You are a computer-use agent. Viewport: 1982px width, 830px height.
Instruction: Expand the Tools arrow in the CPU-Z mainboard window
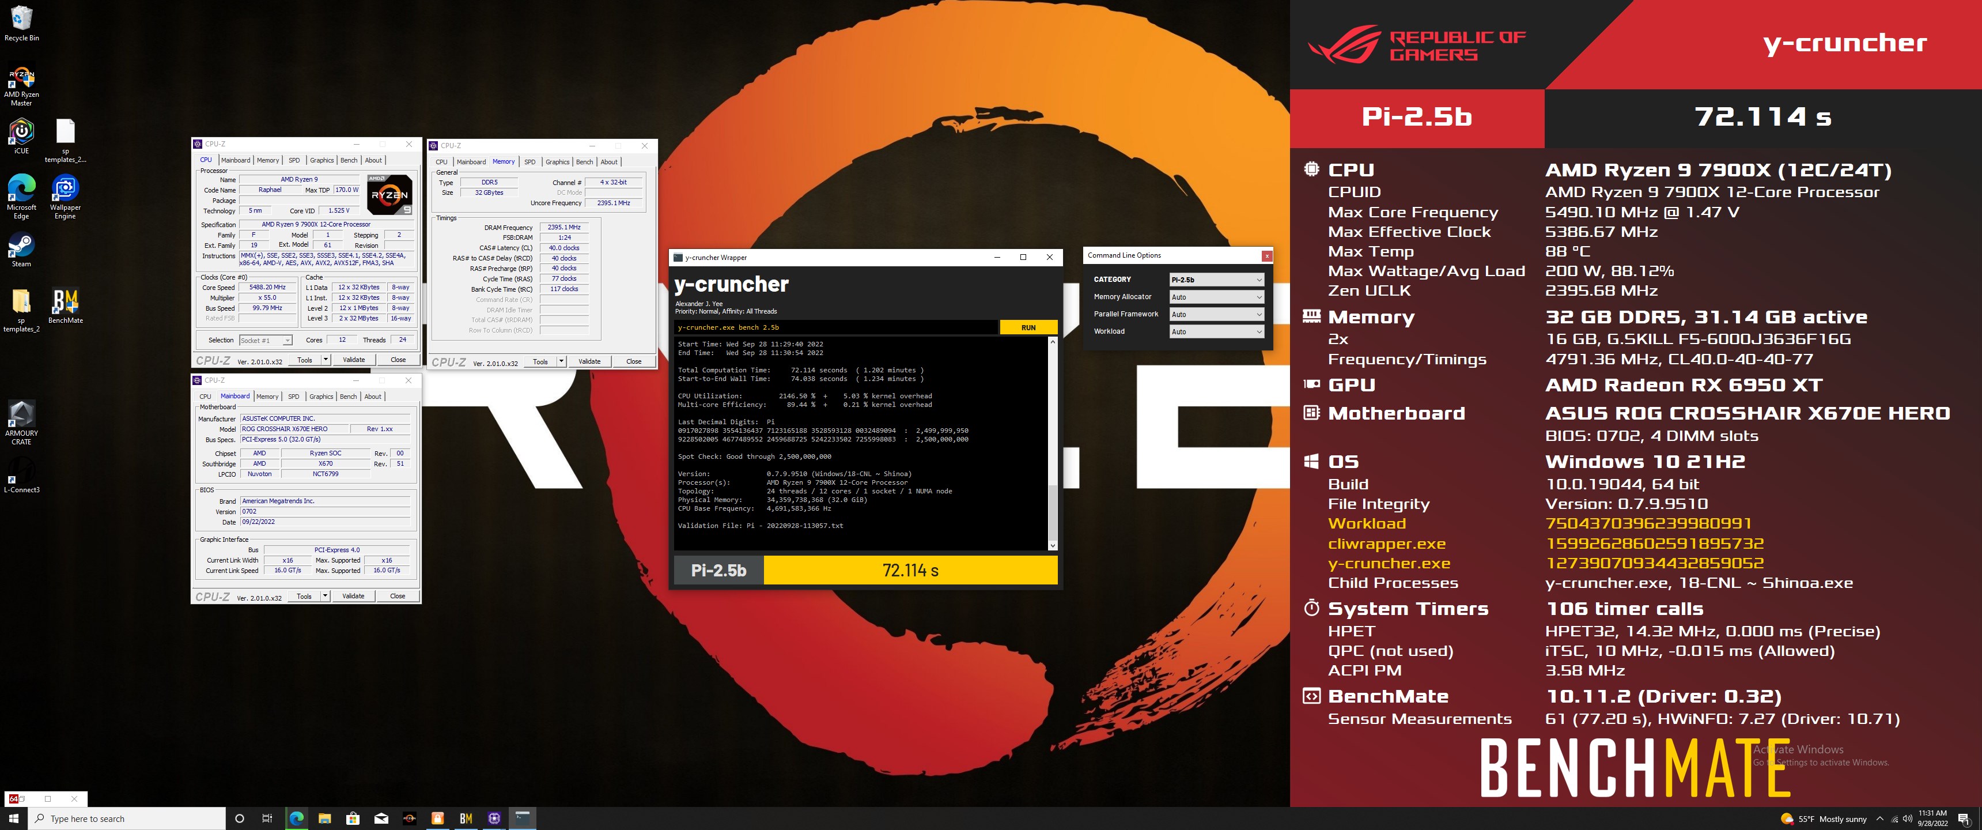tap(325, 596)
